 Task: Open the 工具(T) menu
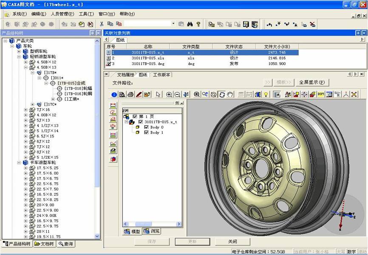(86, 14)
